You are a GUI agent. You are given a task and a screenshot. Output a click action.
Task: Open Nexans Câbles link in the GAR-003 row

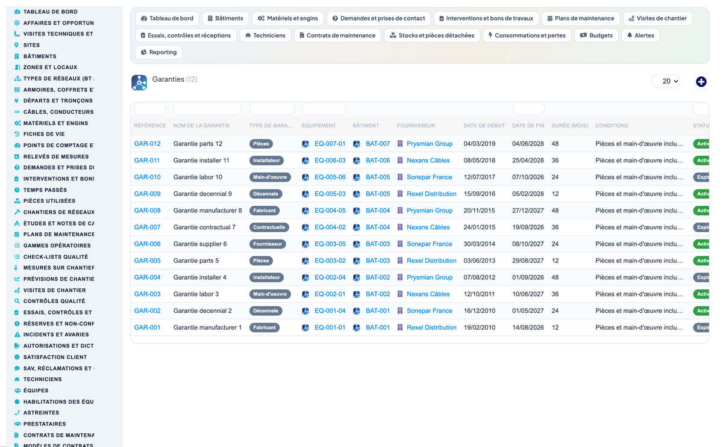[x=428, y=294]
